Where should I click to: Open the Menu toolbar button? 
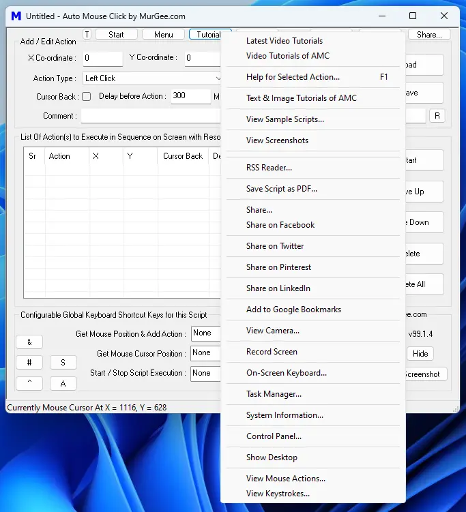coord(163,35)
